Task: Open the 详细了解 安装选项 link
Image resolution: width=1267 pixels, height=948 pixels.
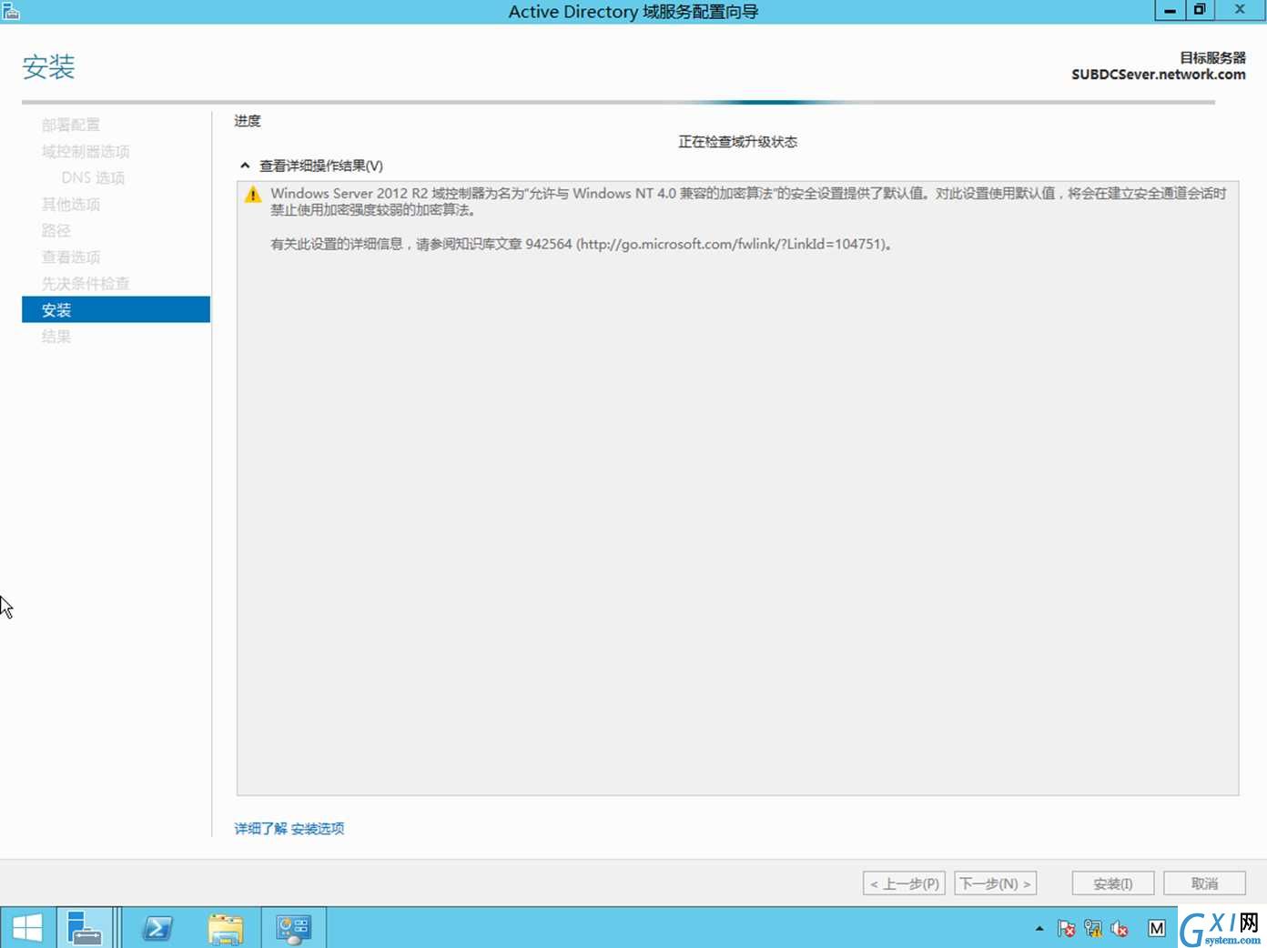Action: pos(289,828)
